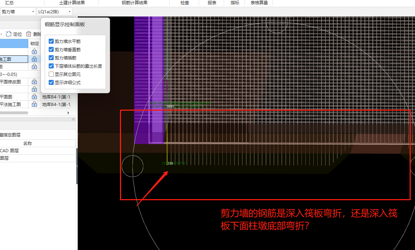Click the lock icon below the 平面修改图 row
This screenshot has width=415, height=250.
[x=34, y=89]
